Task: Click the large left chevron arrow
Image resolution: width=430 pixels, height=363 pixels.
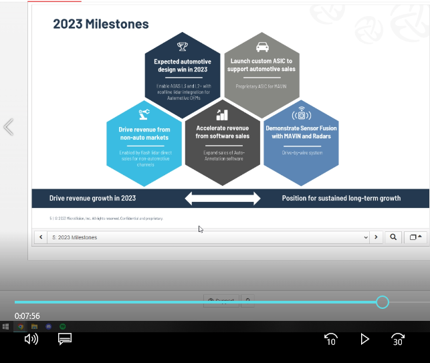Action: point(9,127)
